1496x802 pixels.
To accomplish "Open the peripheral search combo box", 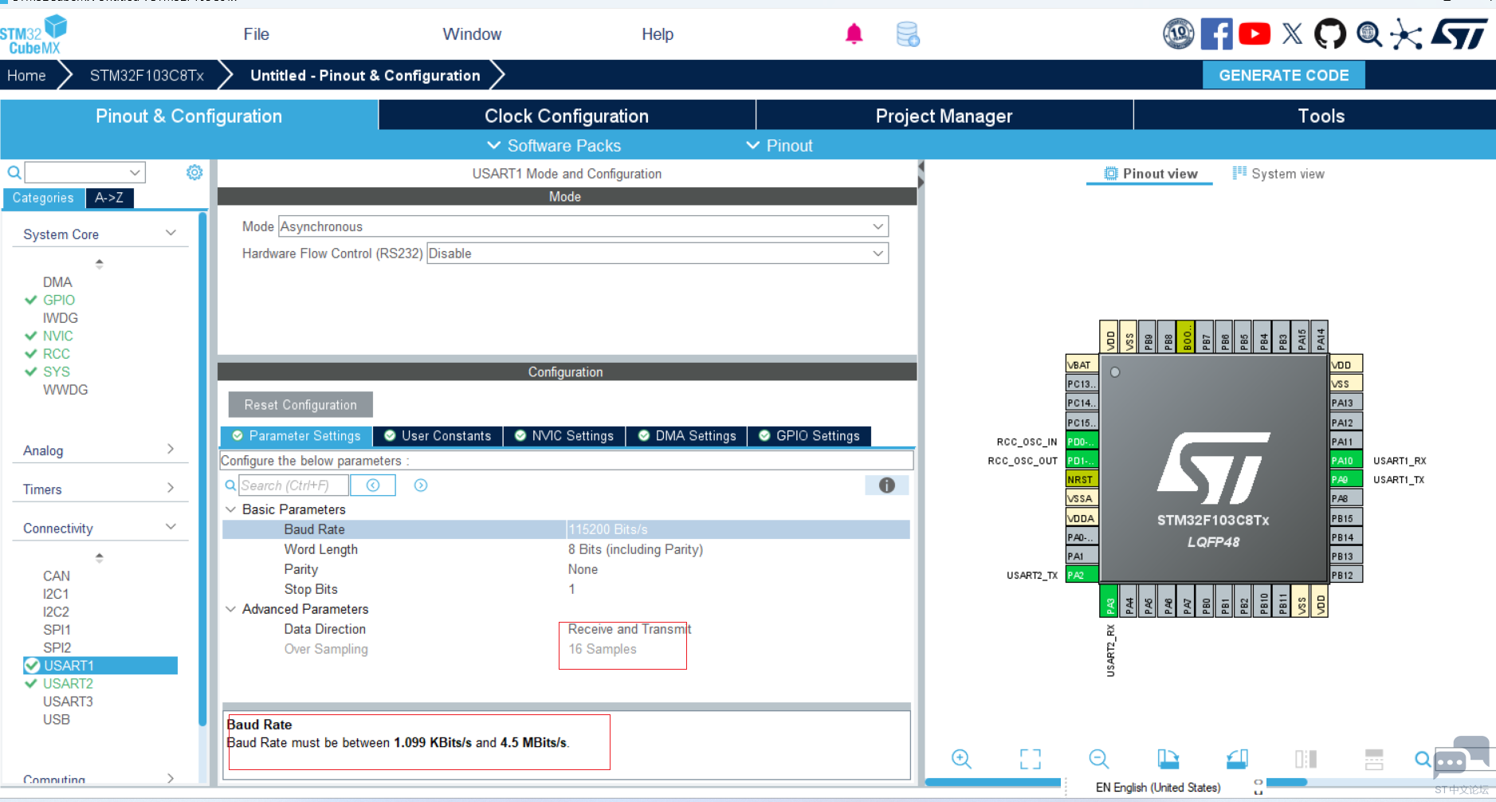I will click(84, 172).
